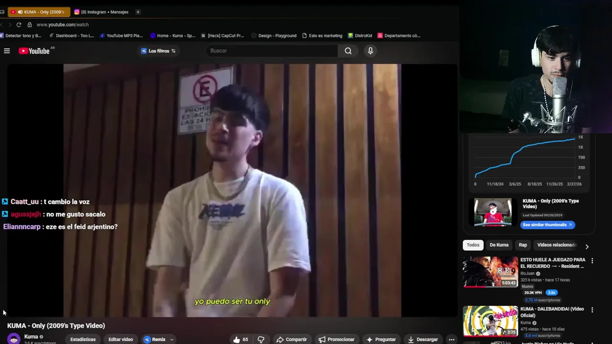Reload the page with refresh icon
This screenshot has width=612, height=344.
pyautogui.click(x=19, y=25)
